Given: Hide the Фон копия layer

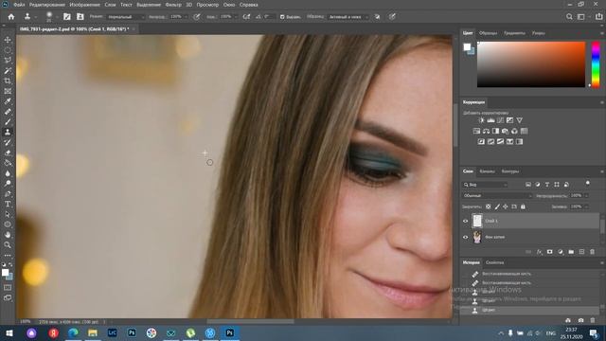Looking at the screenshot, I should [465, 238].
